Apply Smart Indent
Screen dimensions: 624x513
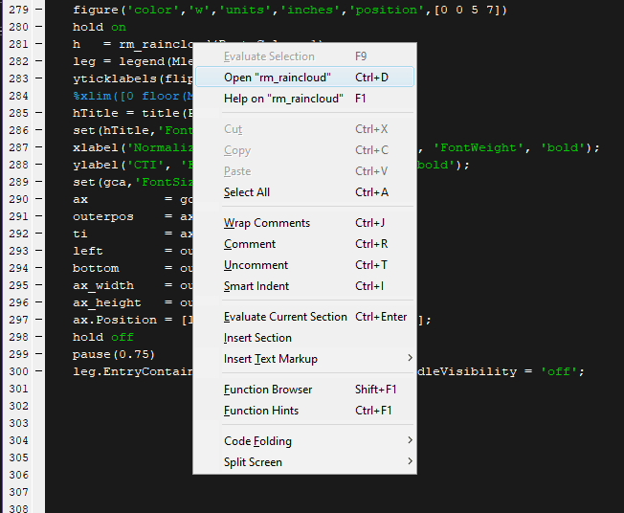pos(256,286)
